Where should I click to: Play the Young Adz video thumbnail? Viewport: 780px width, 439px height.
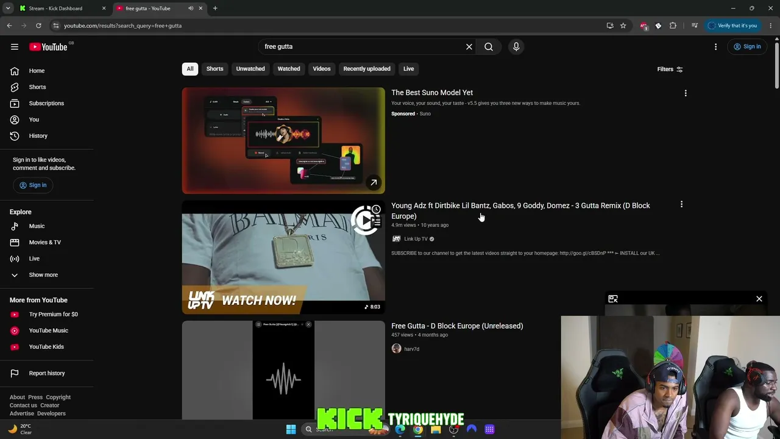tap(283, 257)
